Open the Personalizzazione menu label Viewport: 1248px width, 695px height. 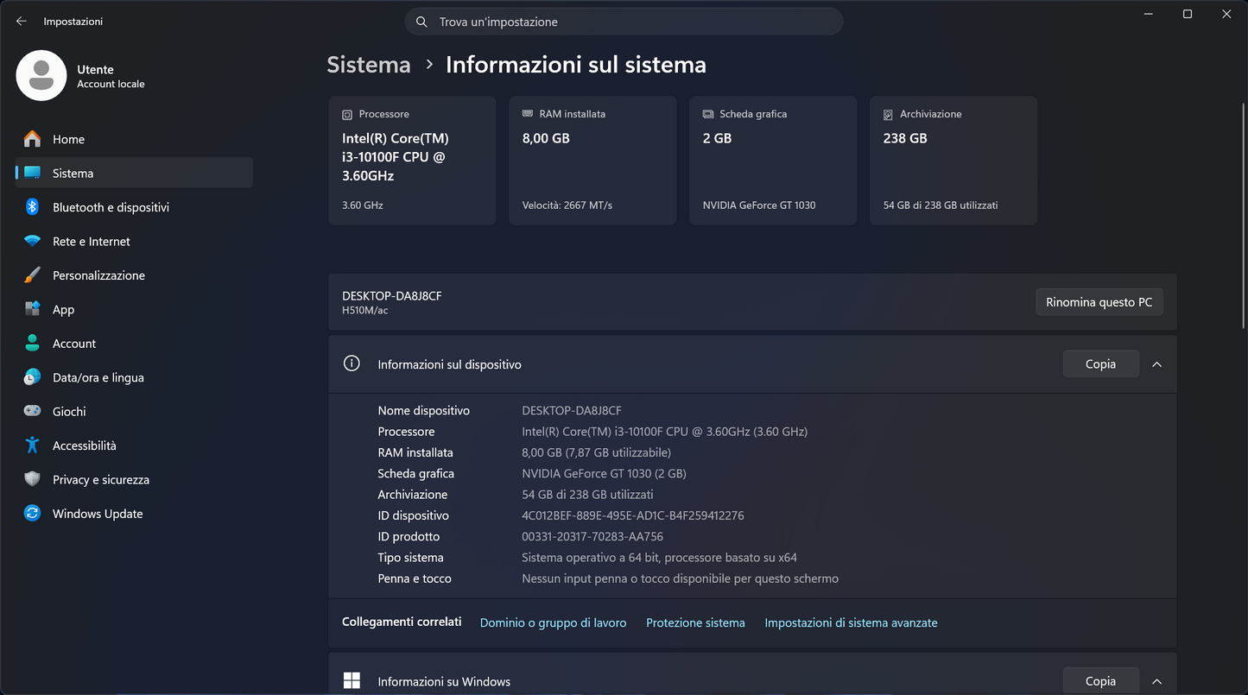tap(98, 275)
